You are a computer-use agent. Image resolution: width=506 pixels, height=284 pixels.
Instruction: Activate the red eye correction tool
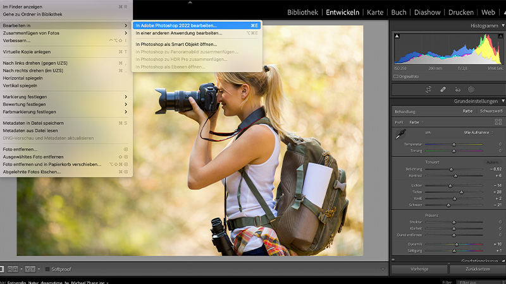coord(457,90)
